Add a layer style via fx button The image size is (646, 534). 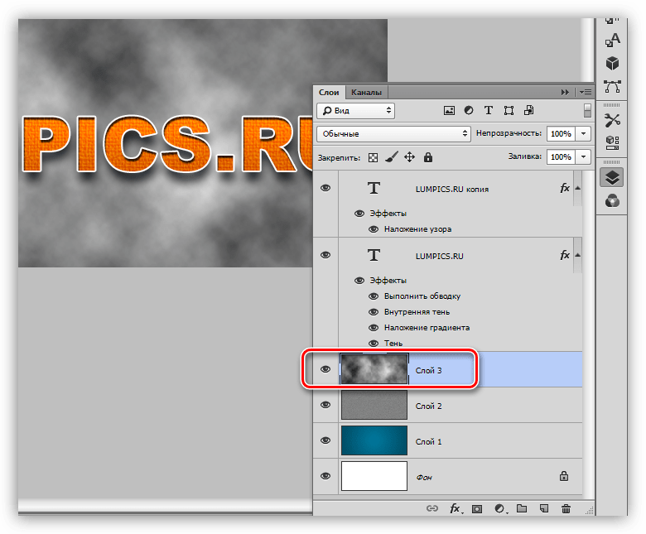(456, 508)
